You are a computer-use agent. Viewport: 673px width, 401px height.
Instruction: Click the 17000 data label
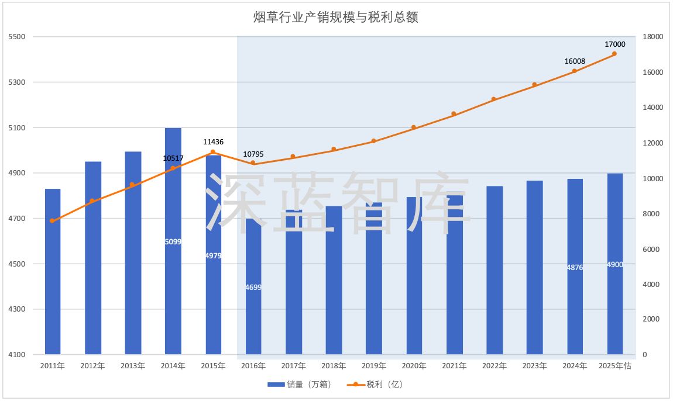(615, 44)
